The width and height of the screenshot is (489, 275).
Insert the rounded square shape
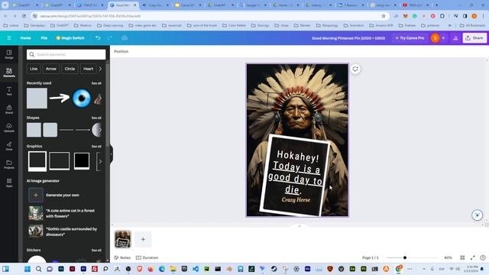pyautogui.click(x=50, y=130)
